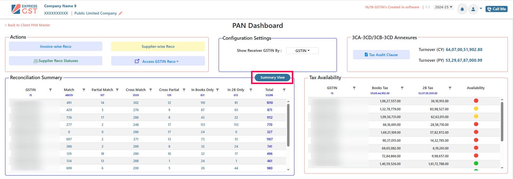Click green availability dot for 1,40,59,526.00 row
This screenshot has height=179, width=513.
click(476, 163)
